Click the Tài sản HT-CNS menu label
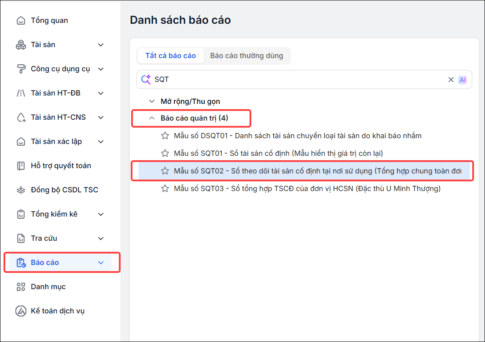The image size is (485, 342). [x=58, y=117]
